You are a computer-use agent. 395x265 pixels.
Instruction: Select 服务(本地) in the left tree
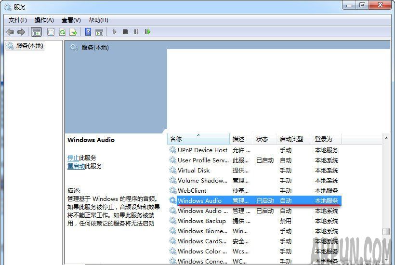pos(29,46)
